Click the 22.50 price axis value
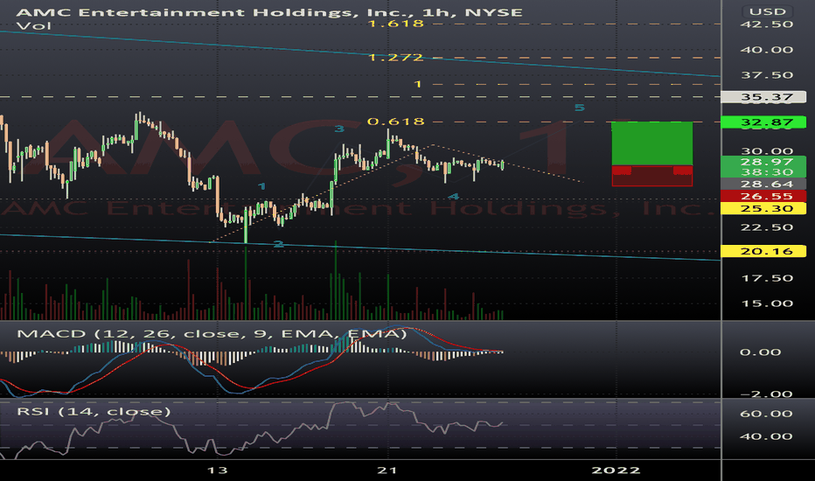 767,227
